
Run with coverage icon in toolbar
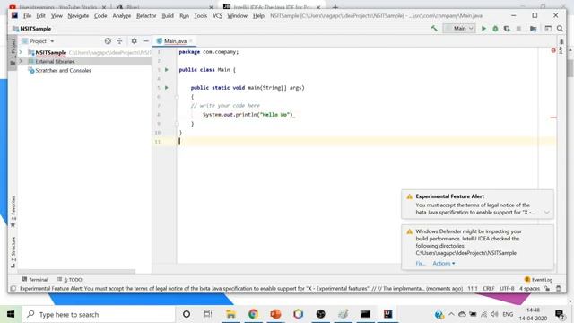click(x=507, y=28)
